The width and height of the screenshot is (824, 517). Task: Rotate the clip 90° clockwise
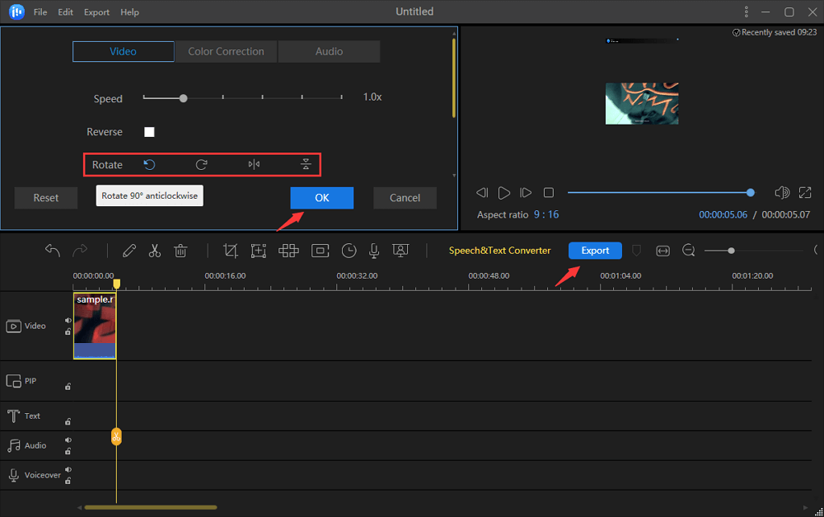201,165
